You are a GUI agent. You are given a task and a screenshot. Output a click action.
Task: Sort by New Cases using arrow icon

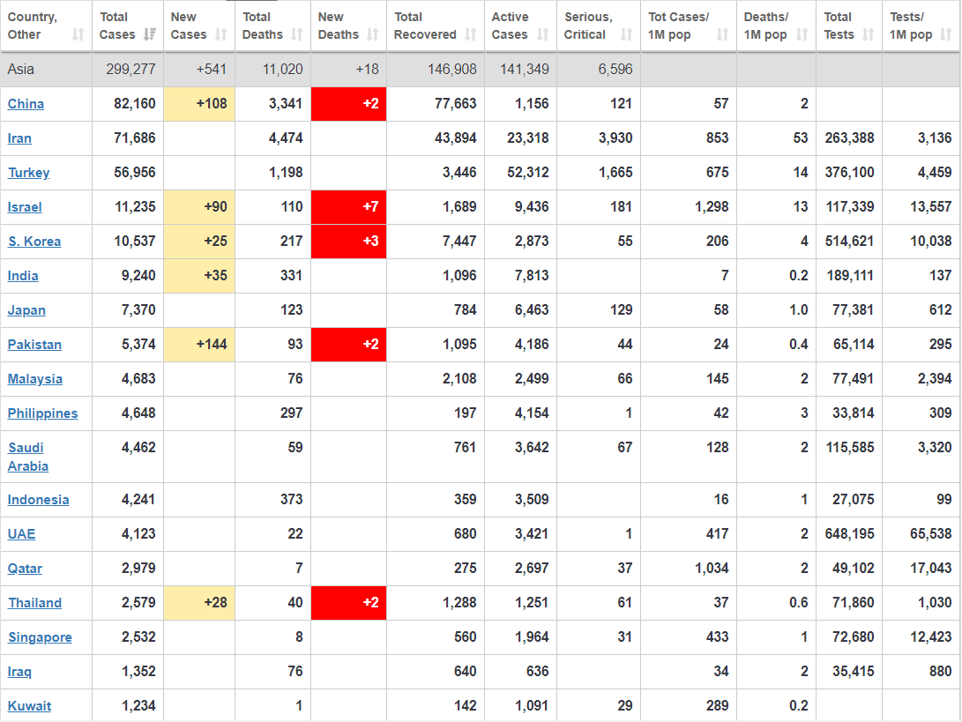click(x=221, y=35)
